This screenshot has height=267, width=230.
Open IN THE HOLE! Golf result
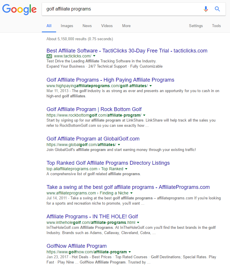(x=92, y=216)
